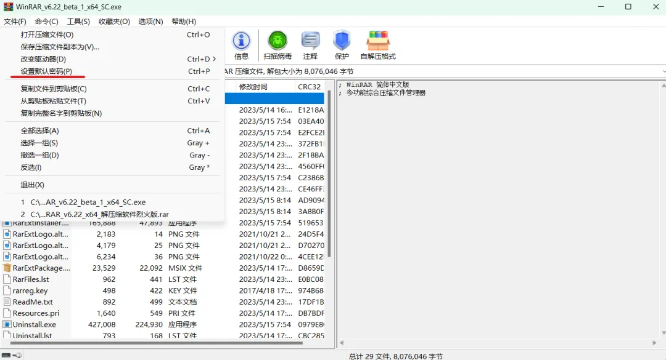Choose 复制完整名字到剪贴板(N) entry
666x360 pixels.
click(112, 113)
